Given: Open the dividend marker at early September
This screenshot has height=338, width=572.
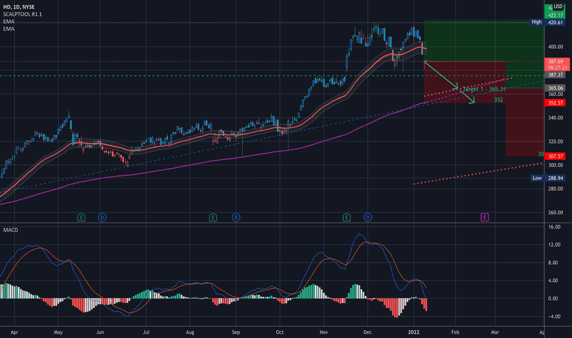Looking at the screenshot, I should tap(236, 218).
